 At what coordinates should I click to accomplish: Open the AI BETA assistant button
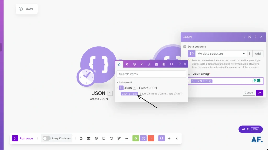coord(250,129)
